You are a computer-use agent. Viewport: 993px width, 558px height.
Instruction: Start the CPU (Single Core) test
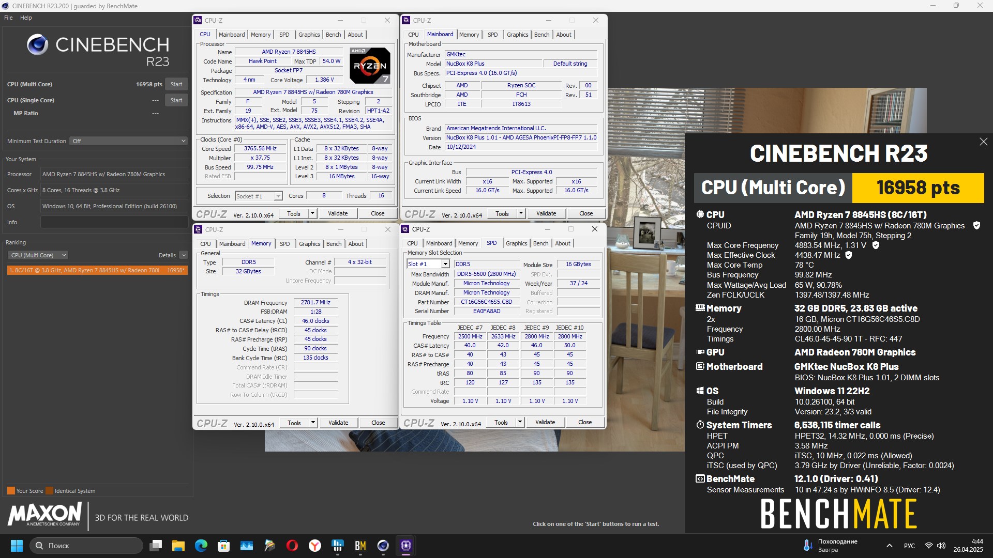[x=176, y=100]
